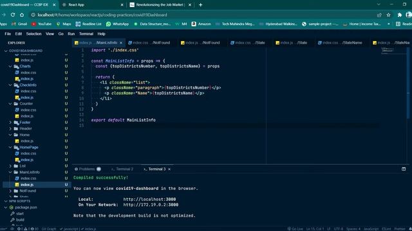Expand the Footer folder
Image resolution: width=412 pixels, height=231 pixels.
coord(10,123)
